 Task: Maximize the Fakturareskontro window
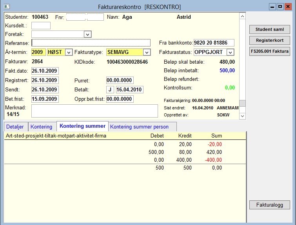coord(280,7)
